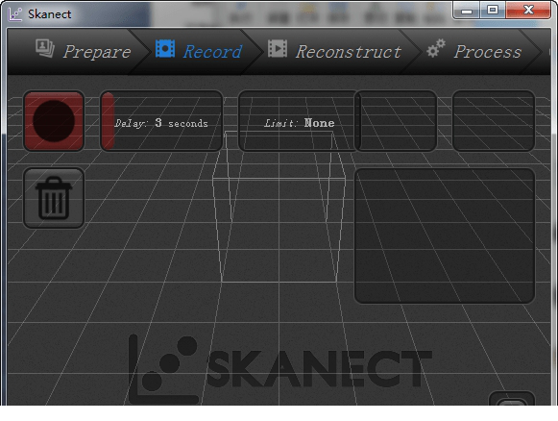Minimize the Skanect window

pos(467,11)
